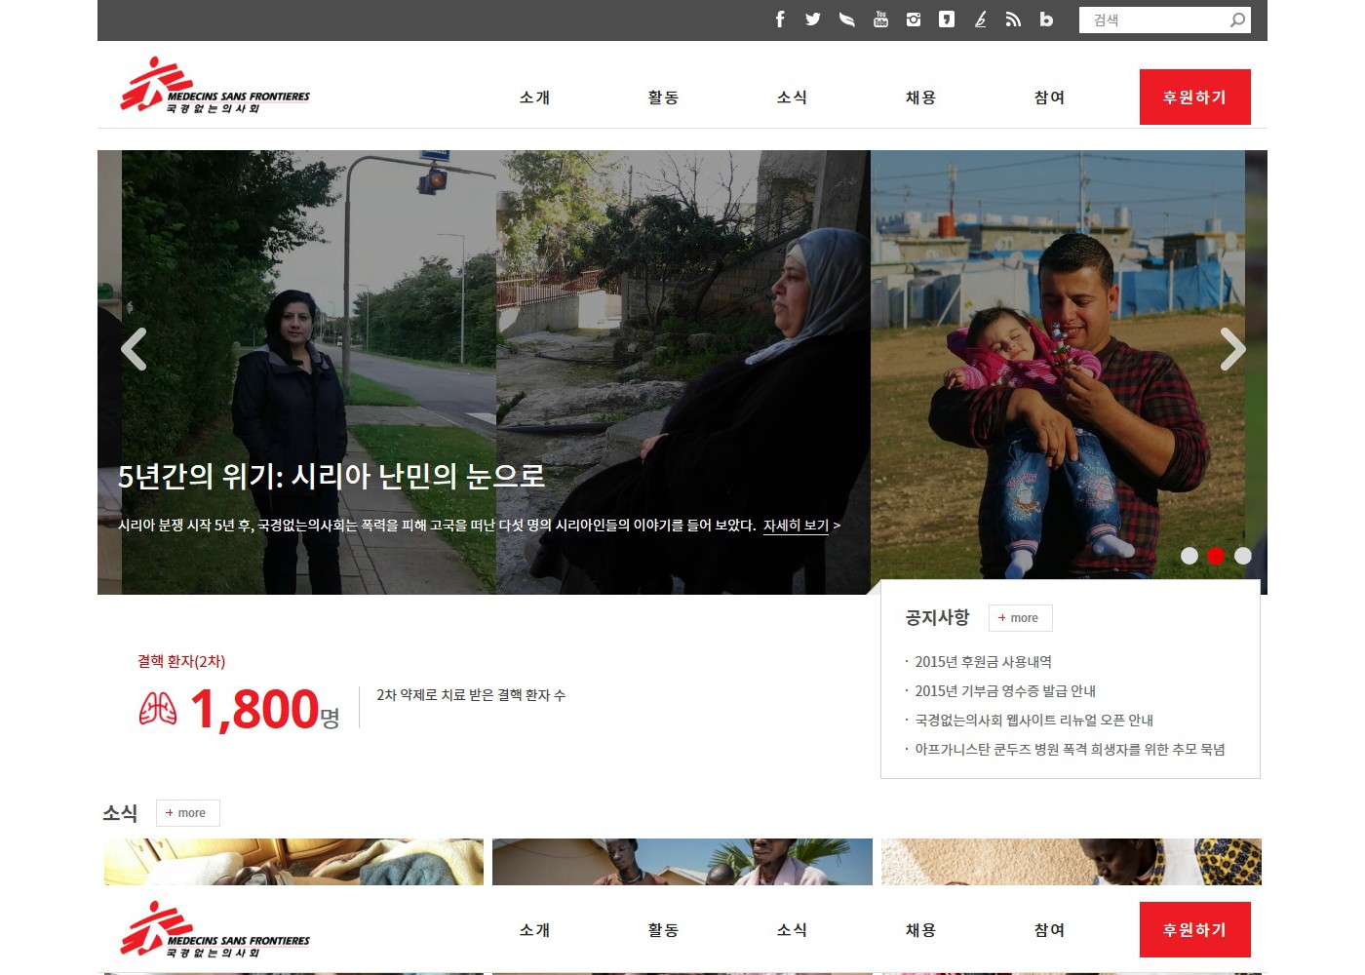Select the third carousel slide dot
The width and height of the screenshot is (1365, 975).
coord(1243,556)
